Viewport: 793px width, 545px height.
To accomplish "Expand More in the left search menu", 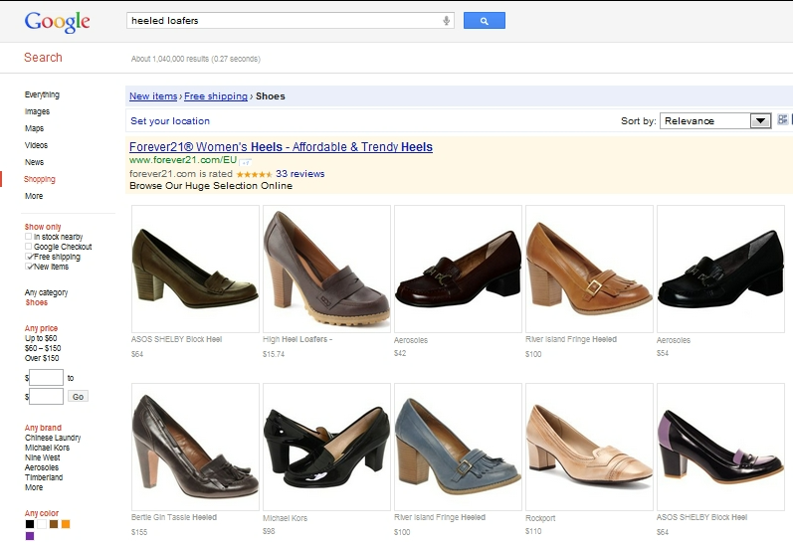I will pos(34,196).
